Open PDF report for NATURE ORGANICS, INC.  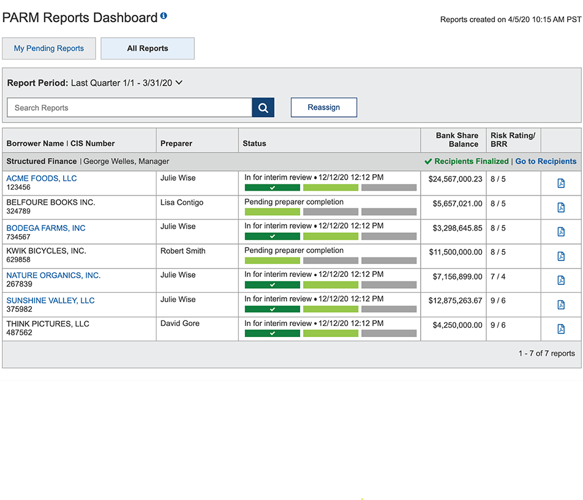pos(560,280)
